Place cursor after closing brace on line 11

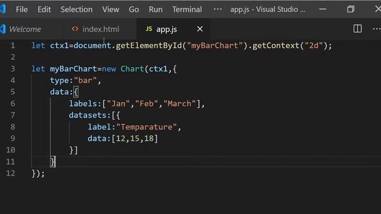pyautogui.click(x=55, y=162)
